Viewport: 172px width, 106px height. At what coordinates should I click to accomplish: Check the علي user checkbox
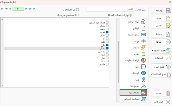tap(107, 42)
